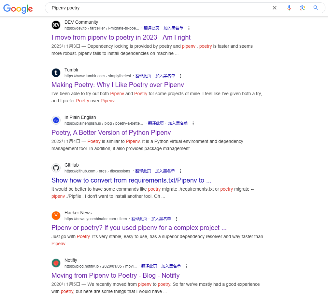328x303 pixels.
Task: Click the Hacker News favicon
Action: (56, 216)
